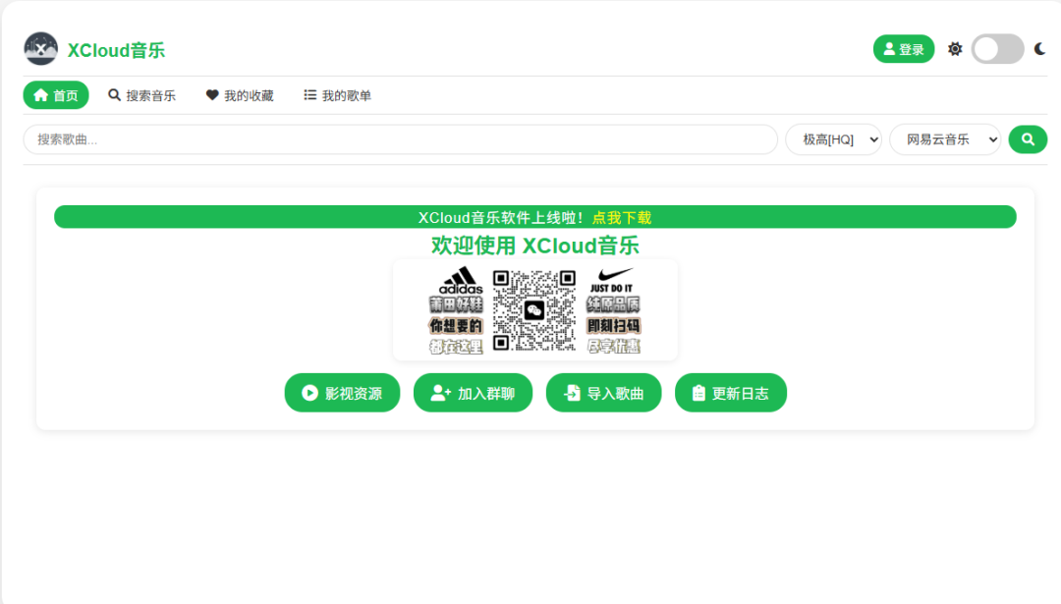The image size is (1061, 604).
Task: Click the search input field
Action: point(393,138)
